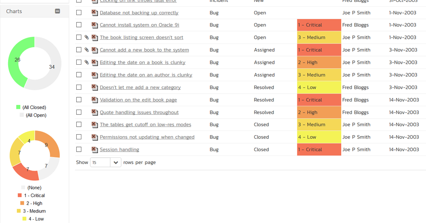Click the rows per page value field showing 15
This screenshot has height=223, width=426.
click(100, 163)
